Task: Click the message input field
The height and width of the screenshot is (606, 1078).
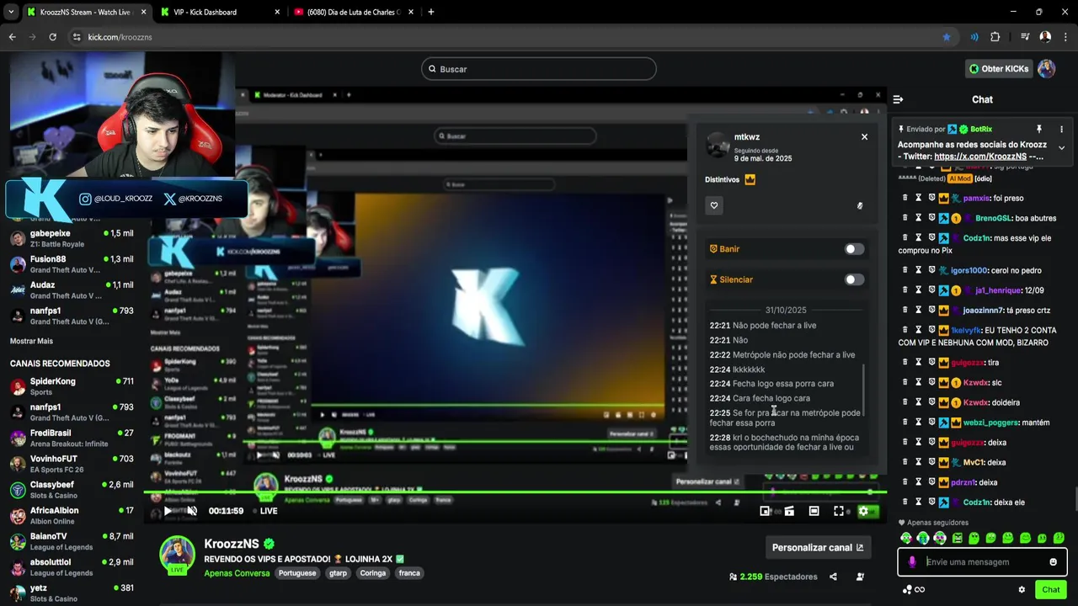Action: coord(984,562)
